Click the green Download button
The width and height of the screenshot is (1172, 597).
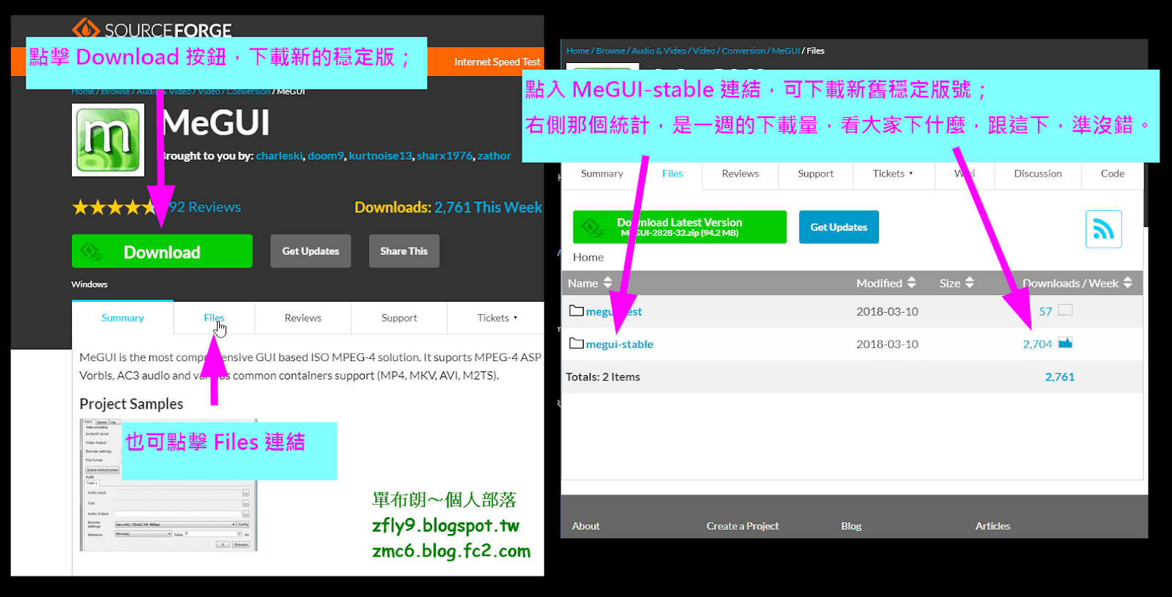162,251
